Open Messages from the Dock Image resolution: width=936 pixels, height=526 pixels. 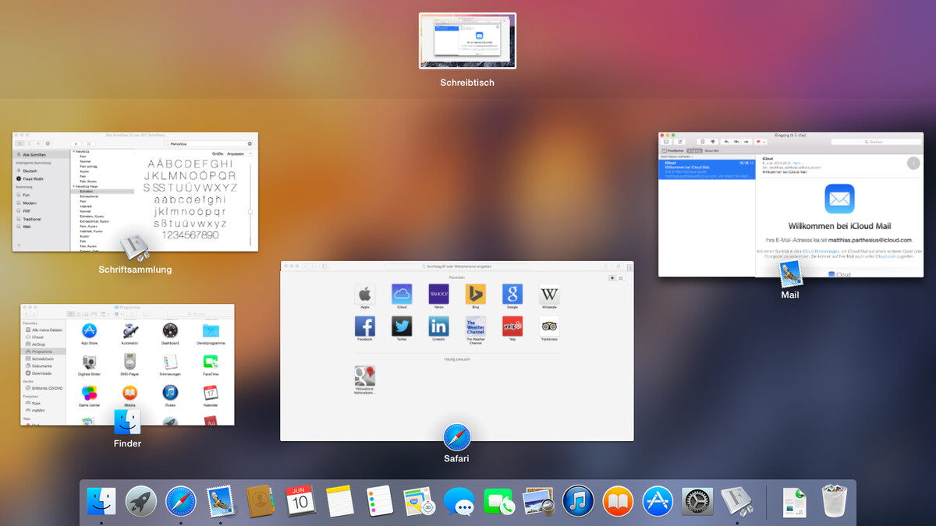pos(459,502)
